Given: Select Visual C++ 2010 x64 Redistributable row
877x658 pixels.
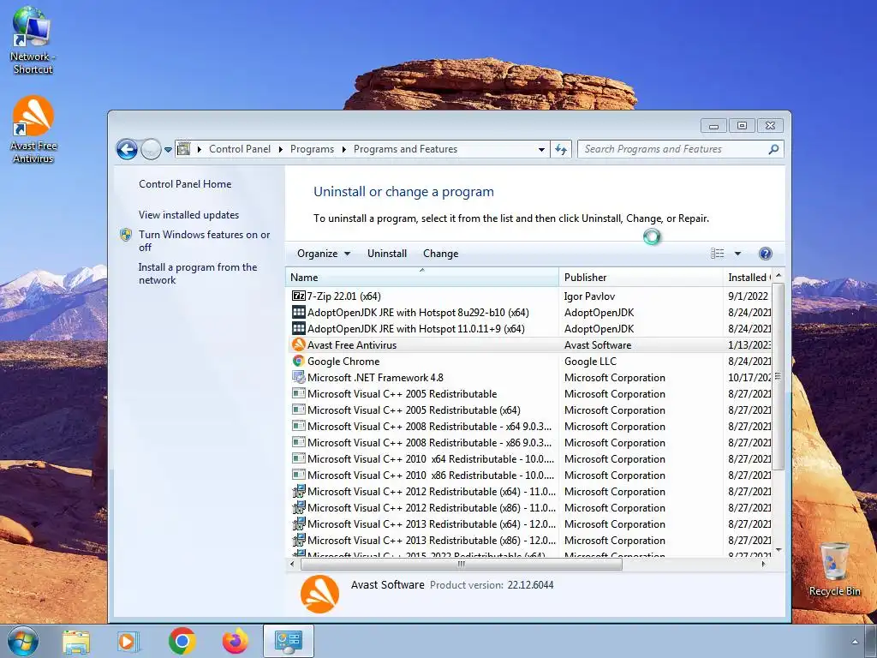Looking at the screenshot, I should pyautogui.click(x=529, y=459).
